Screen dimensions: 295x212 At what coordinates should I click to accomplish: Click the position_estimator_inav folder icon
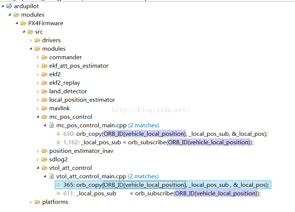tap(44, 151)
